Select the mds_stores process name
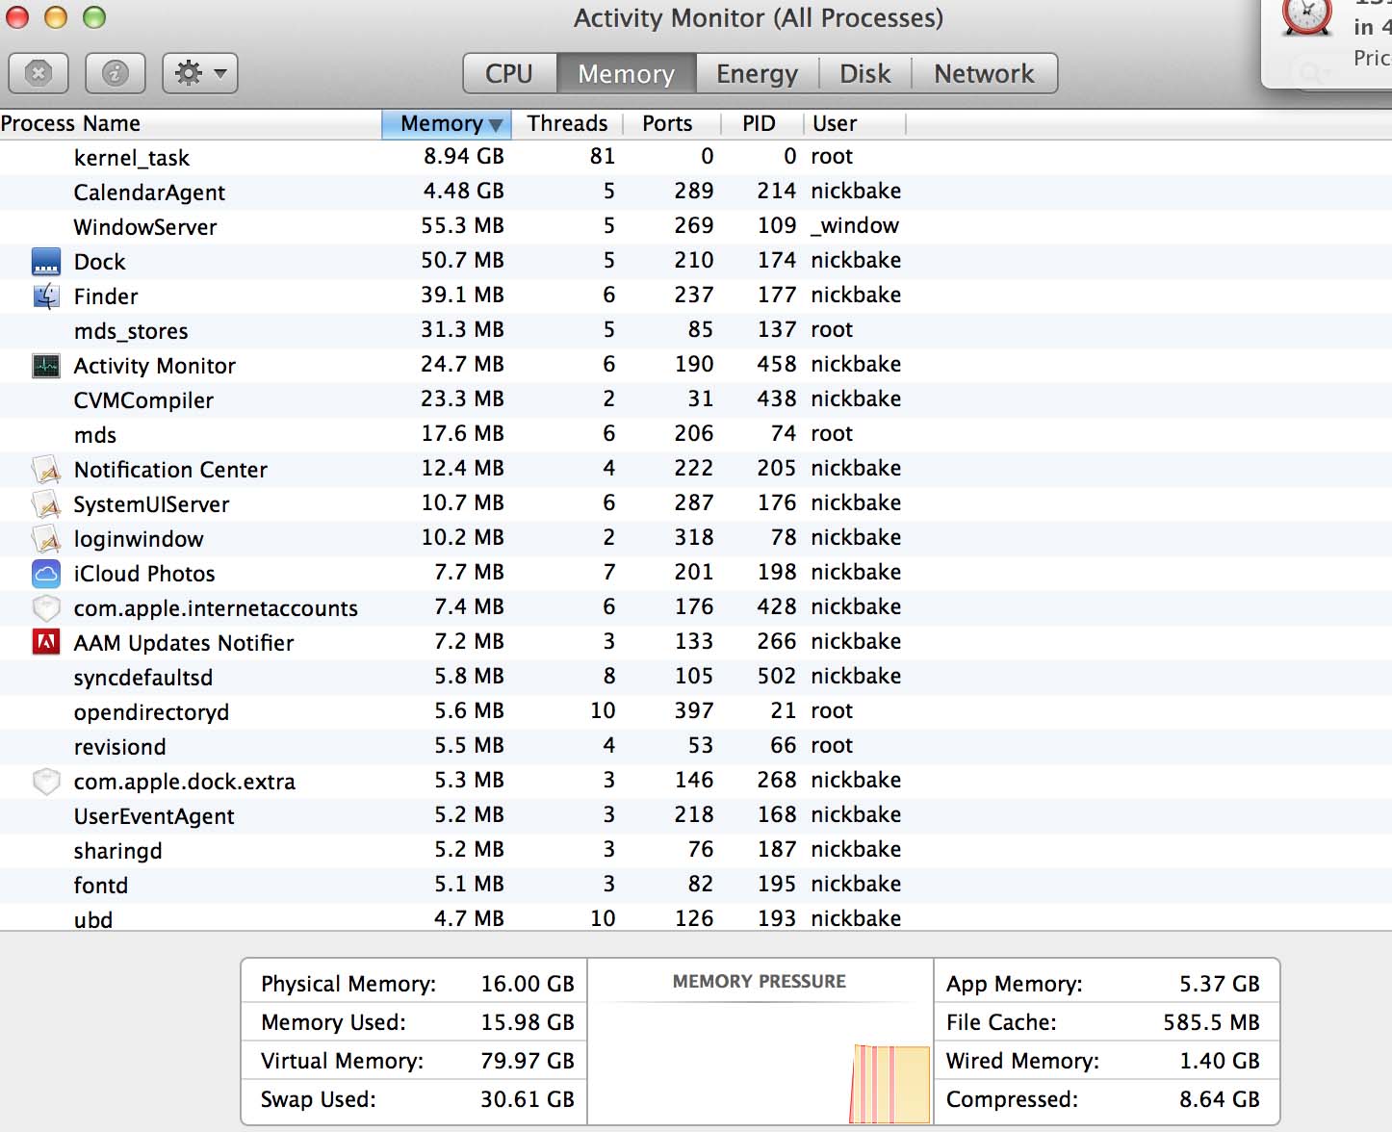The height and width of the screenshot is (1132, 1392). 131,331
